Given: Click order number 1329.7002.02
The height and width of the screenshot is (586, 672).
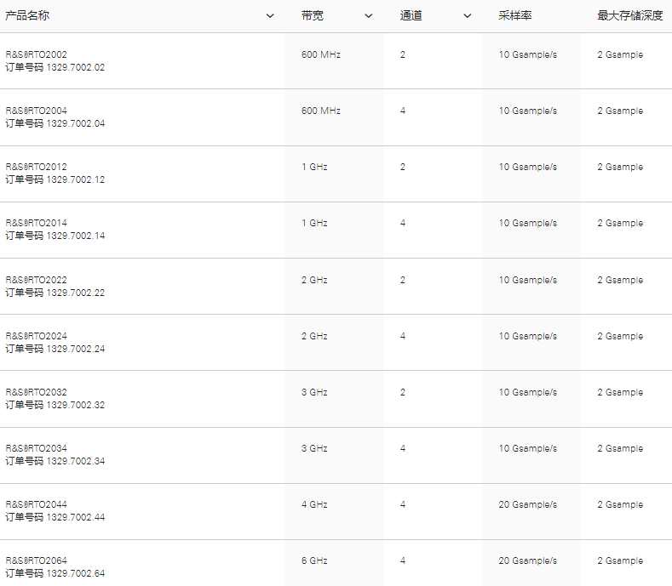Looking at the screenshot, I should (75, 67).
